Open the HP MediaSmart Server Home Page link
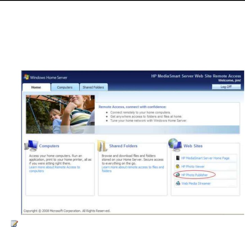Viewport: 245px width, 227px height. (x=205, y=158)
